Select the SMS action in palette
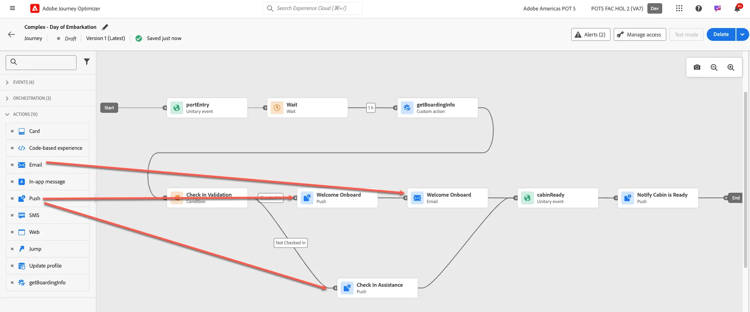750x312 pixels. click(x=48, y=215)
